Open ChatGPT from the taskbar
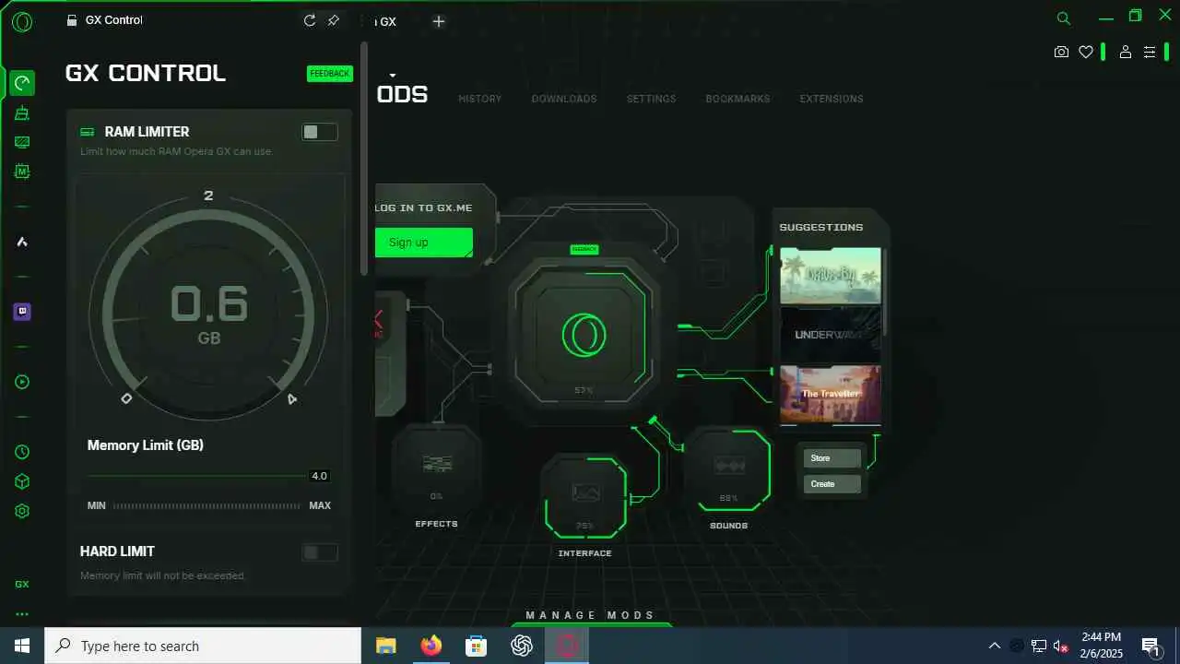Image resolution: width=1180 pixels, height=664 pixels. tap(522, 646)
